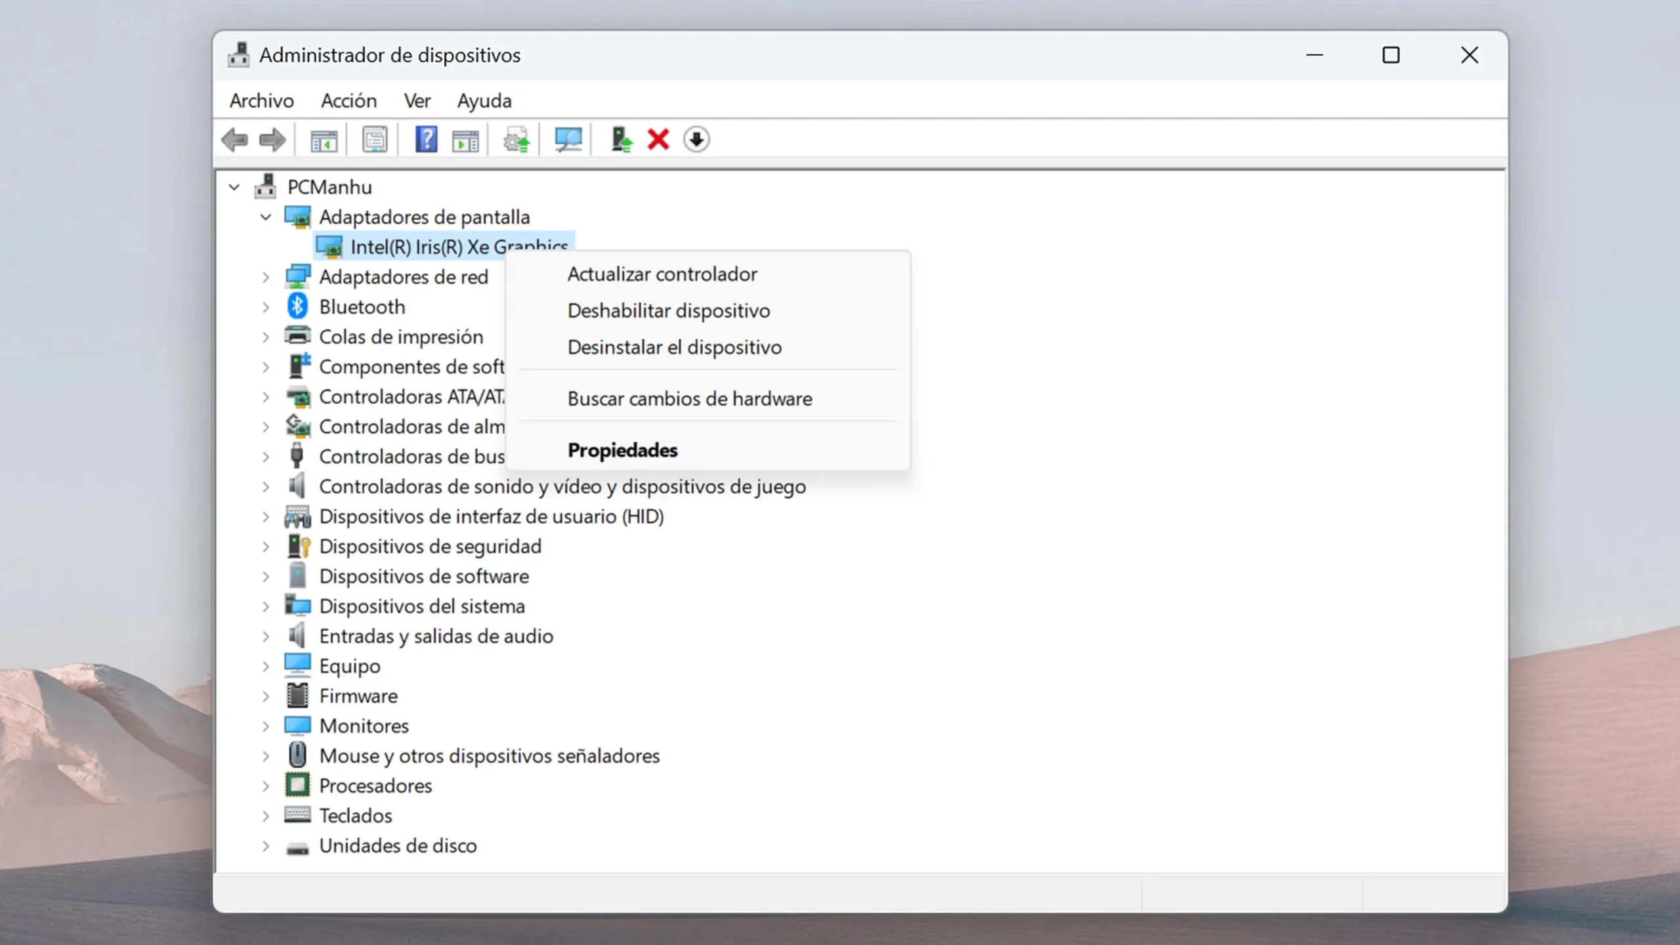Open the Acción menu
The height and width of the screenshot is (945, 1680).
(348, 100)
